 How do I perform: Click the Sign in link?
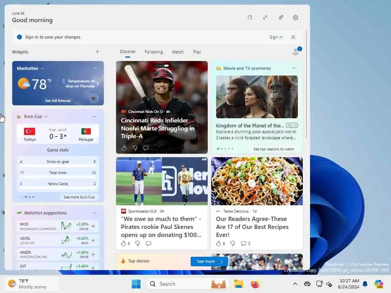[276, 37]
